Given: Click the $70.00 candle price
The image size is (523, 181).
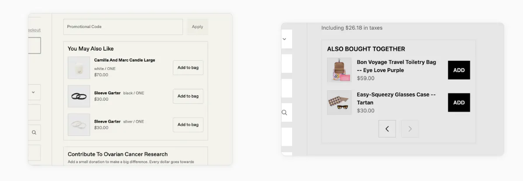Looking at the screenshot, I should pyautogui.click(x=101, y=75).
